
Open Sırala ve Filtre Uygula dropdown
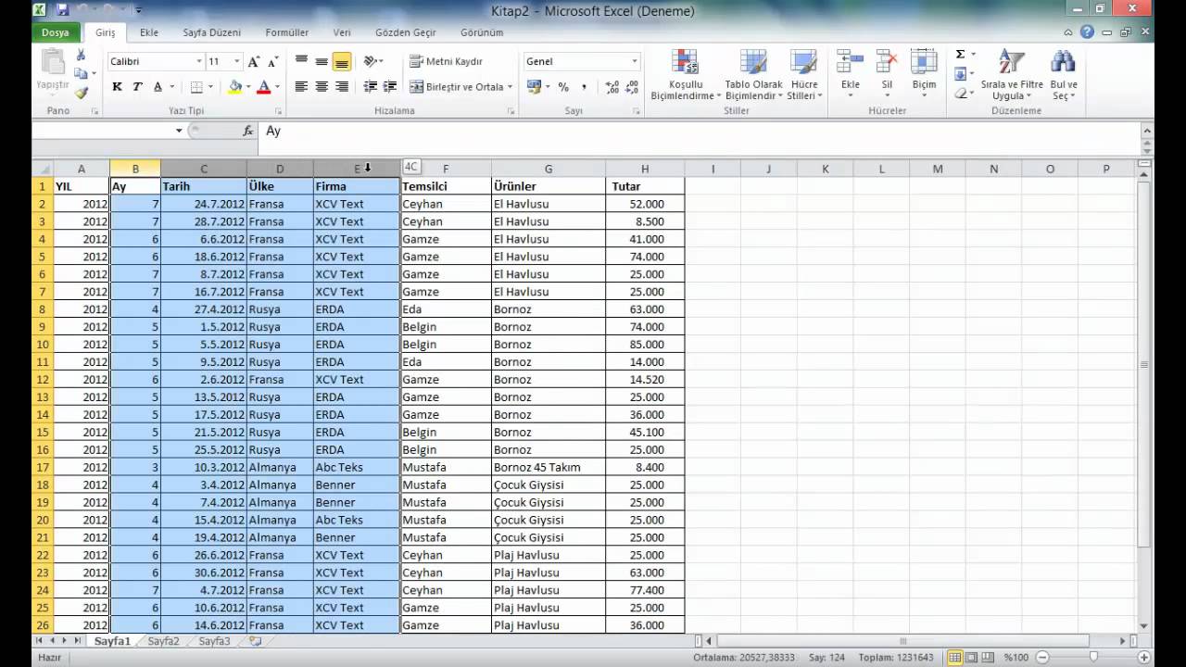1012,74
